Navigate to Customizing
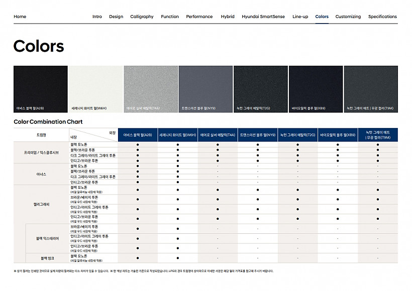This screenshot has height=291, width=412. point(348,17)
